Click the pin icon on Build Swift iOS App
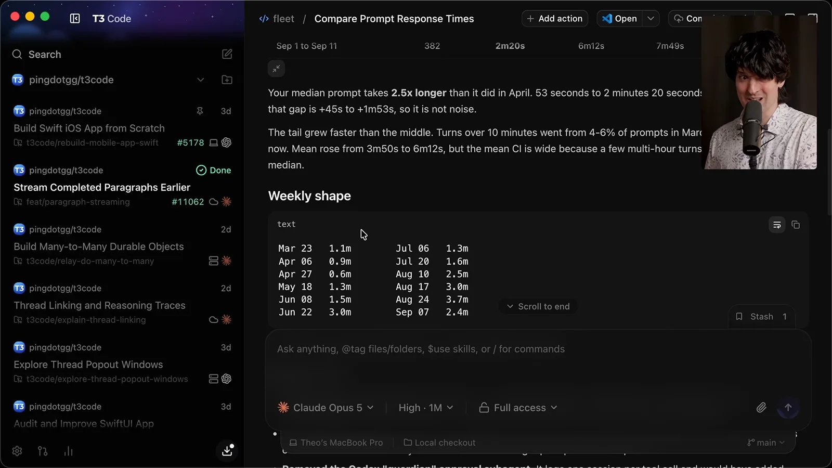 (200, 111)
